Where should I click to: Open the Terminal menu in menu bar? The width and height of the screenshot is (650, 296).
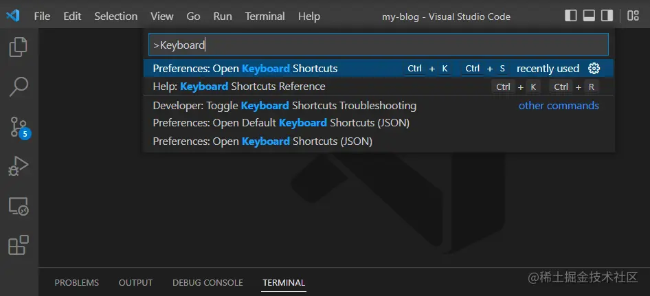265,16
